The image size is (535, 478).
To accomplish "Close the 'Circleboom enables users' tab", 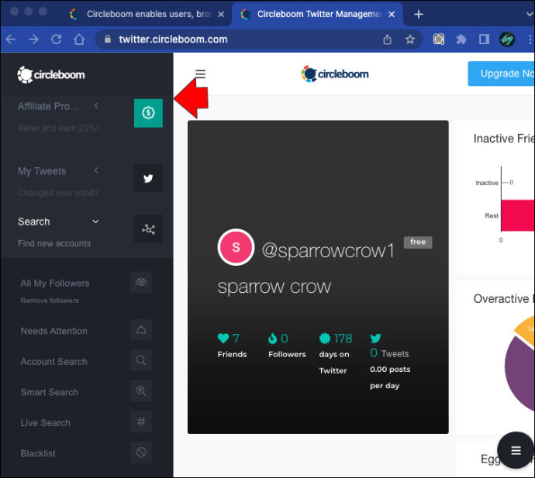I will 221,14.
